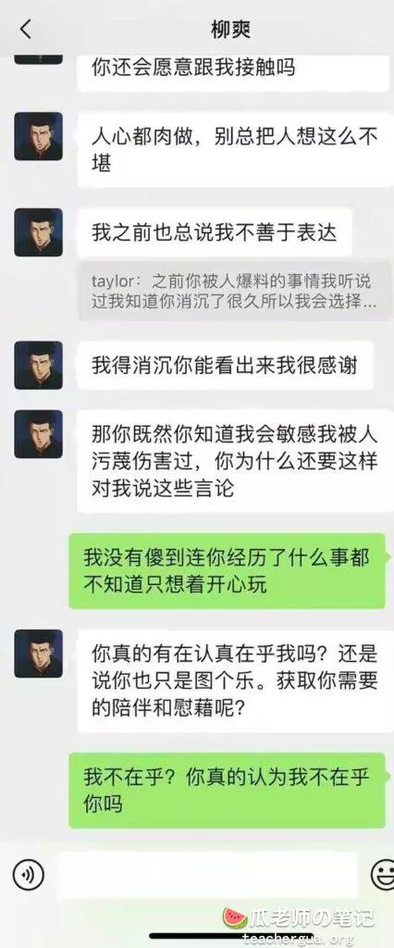Tap avatar beside 你真的有在认真在乎我吗 message

(x=38, y=653)
